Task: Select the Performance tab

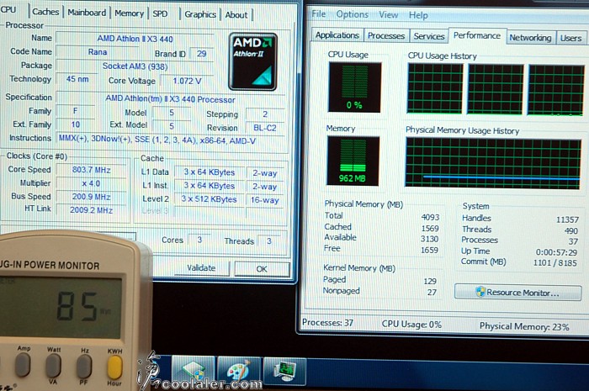Action: 477,35
